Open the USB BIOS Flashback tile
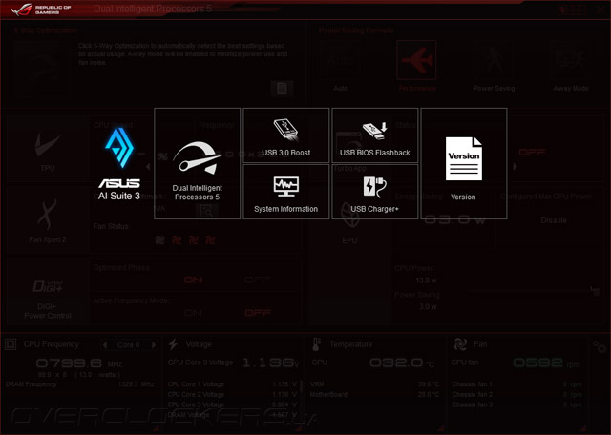 (x=375, y=135)
